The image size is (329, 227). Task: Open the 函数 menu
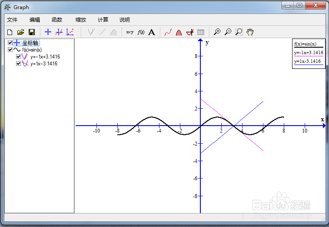click(57, 20)
